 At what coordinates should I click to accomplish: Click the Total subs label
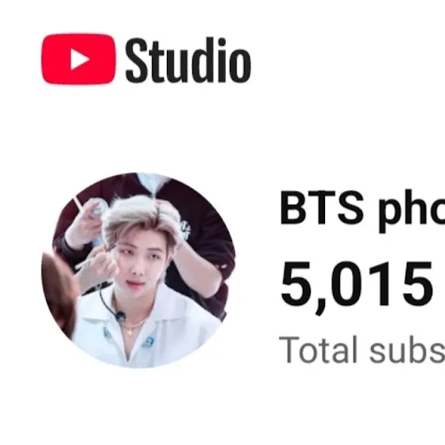pyautogui.click(x=362, y=349)
